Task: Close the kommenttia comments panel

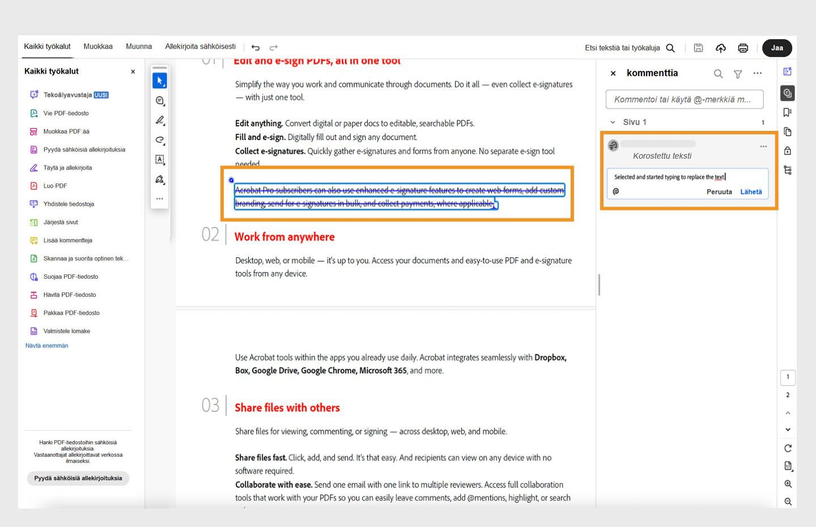Action: pyautogui.click(x=613, y=73)
